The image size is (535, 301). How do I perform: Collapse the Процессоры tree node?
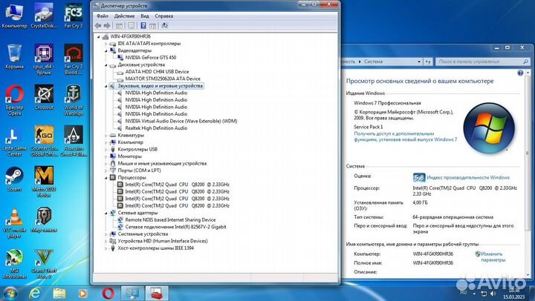coord(106,178)
